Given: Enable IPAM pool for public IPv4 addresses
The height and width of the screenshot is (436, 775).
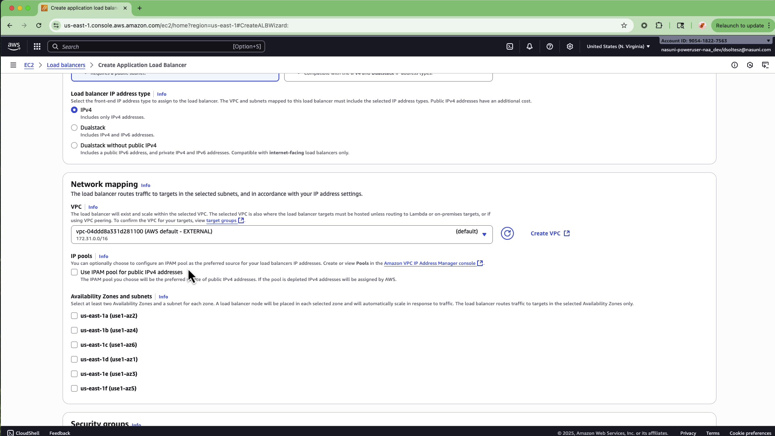Looking at the screenshot, I should [74, 272].
